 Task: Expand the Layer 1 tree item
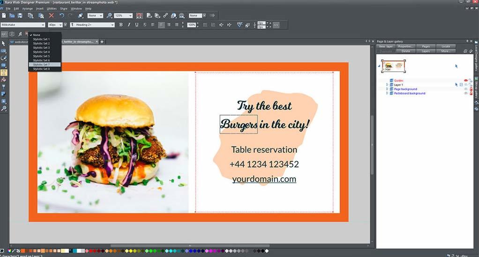387,85
